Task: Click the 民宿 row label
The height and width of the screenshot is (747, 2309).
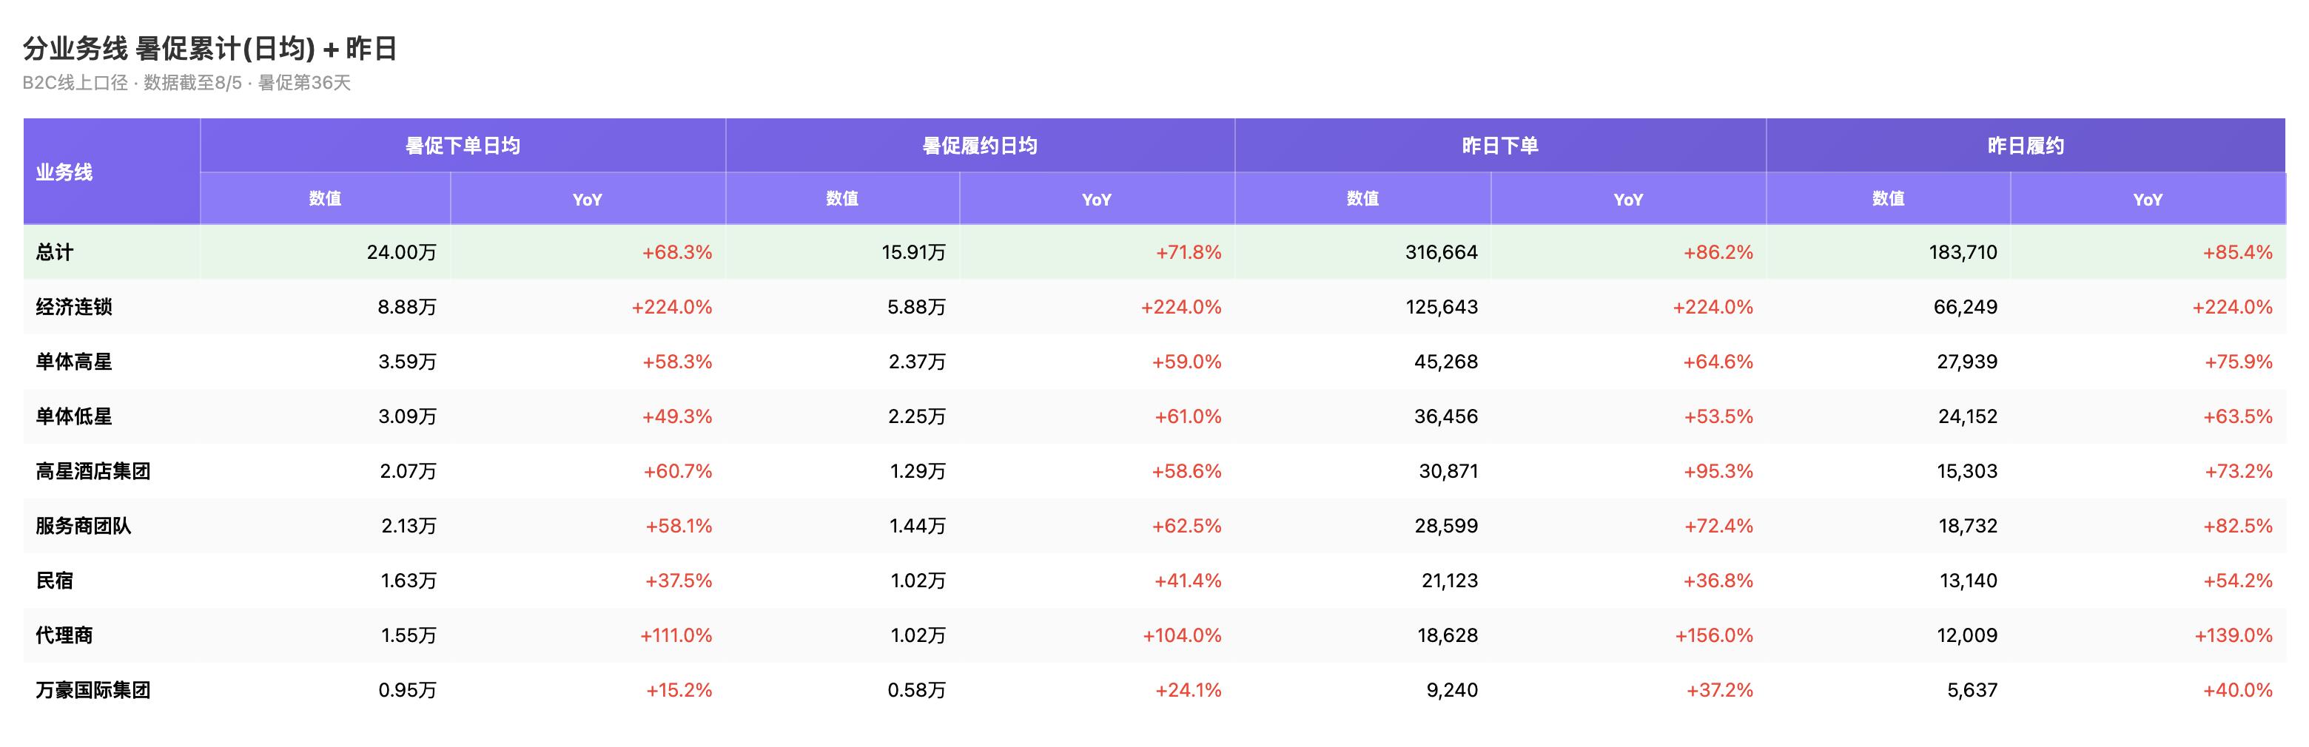Action: pyautogui.click(x=55, y=580)
